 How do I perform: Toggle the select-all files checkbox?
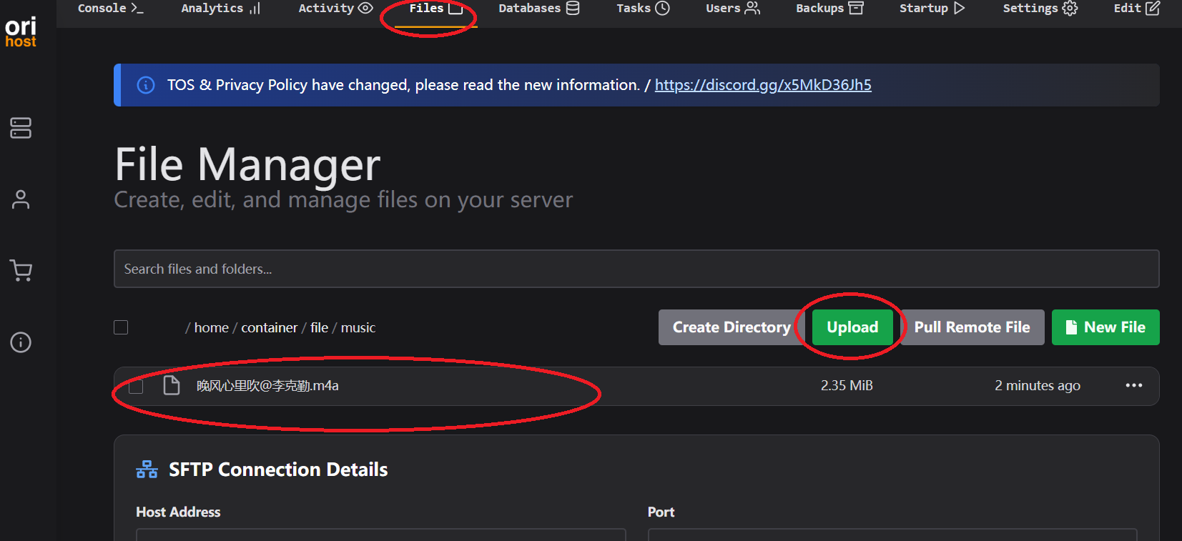pos(121,327)
